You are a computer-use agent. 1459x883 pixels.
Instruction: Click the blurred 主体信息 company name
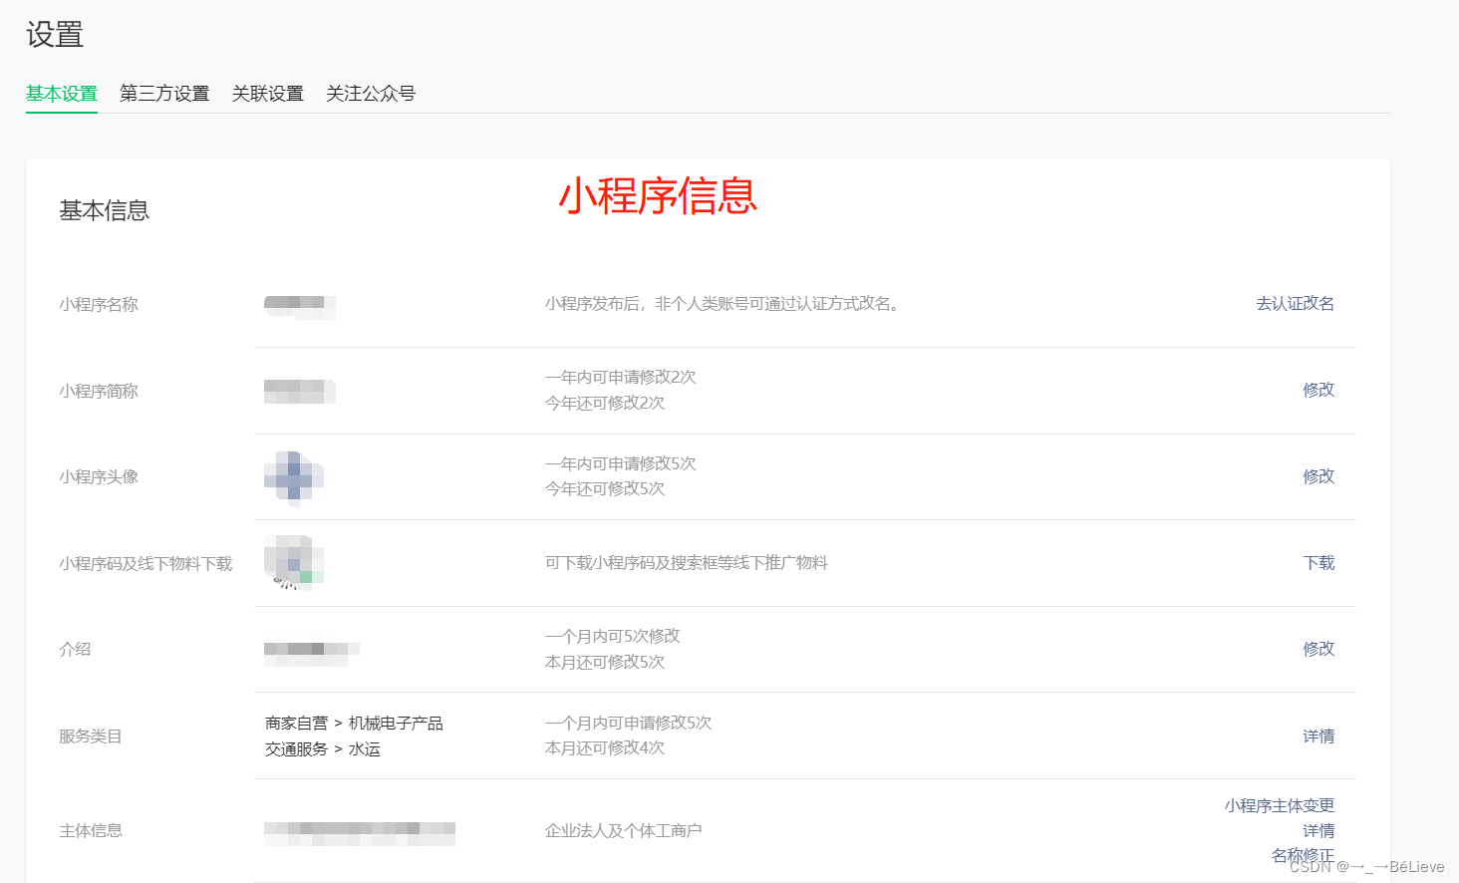(x=360, y=833)
